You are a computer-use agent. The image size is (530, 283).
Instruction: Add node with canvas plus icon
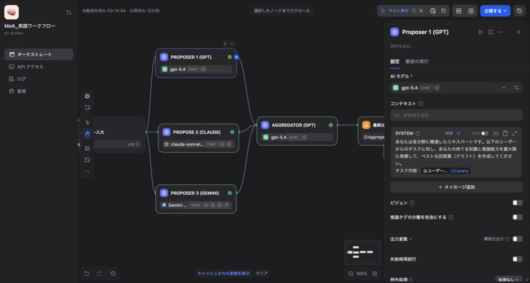(x=87, y=96)
